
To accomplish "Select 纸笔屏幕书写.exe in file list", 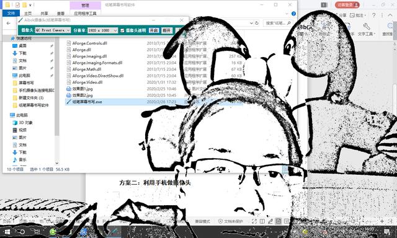I will (x=87, y=102).
